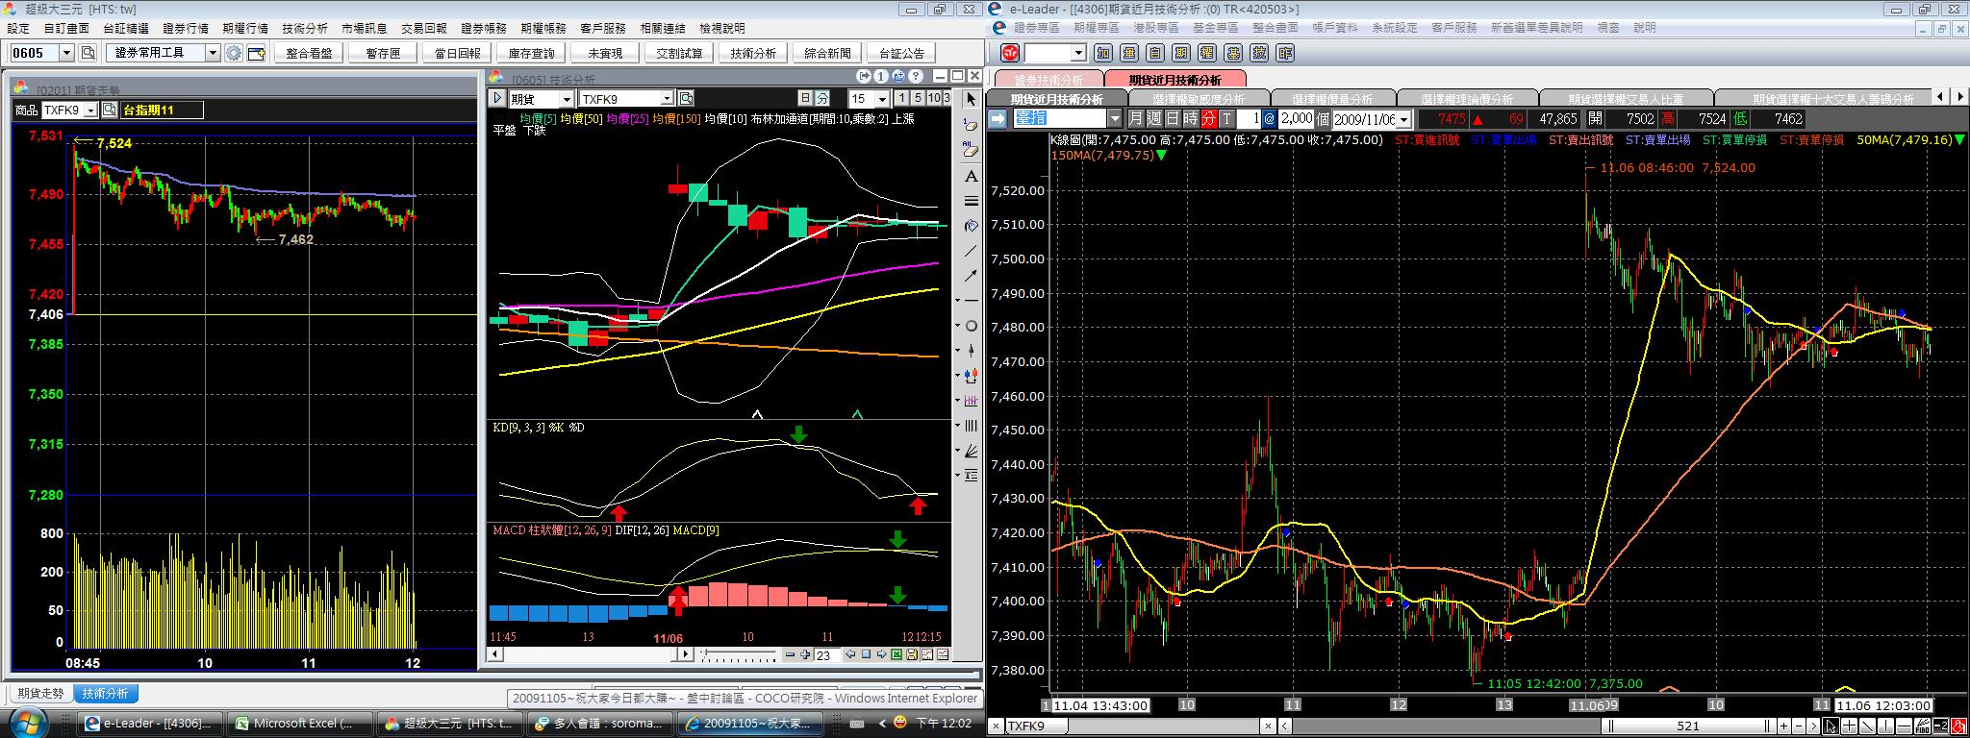
Task: Switch chart to daily '日' mode
Action: click(x=805, y=98)
